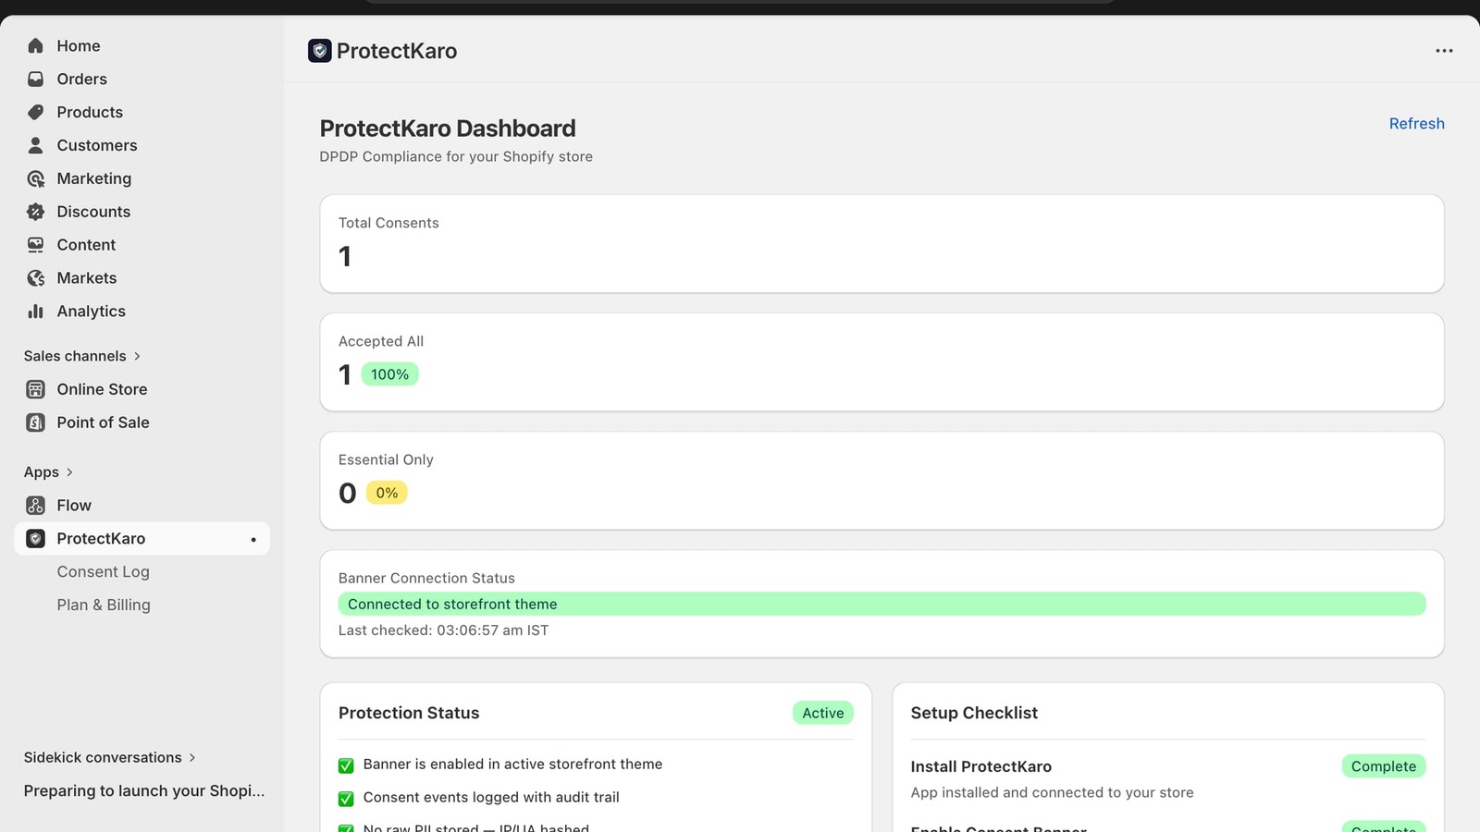1480x832 pixels.
Task: Select the Home icon in sidebar
Action: click(x=35, y=45)
